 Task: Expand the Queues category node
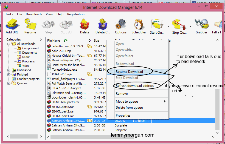coord(9,83)
